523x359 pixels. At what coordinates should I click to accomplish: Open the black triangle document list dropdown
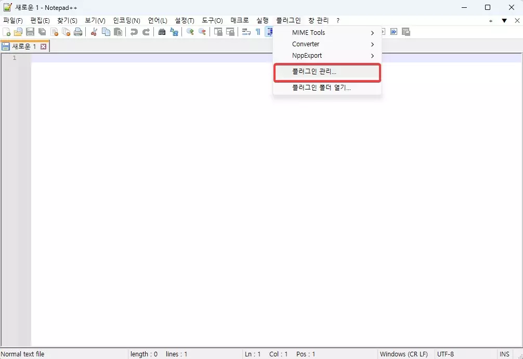pyautogui.click(x=504, y=21)
